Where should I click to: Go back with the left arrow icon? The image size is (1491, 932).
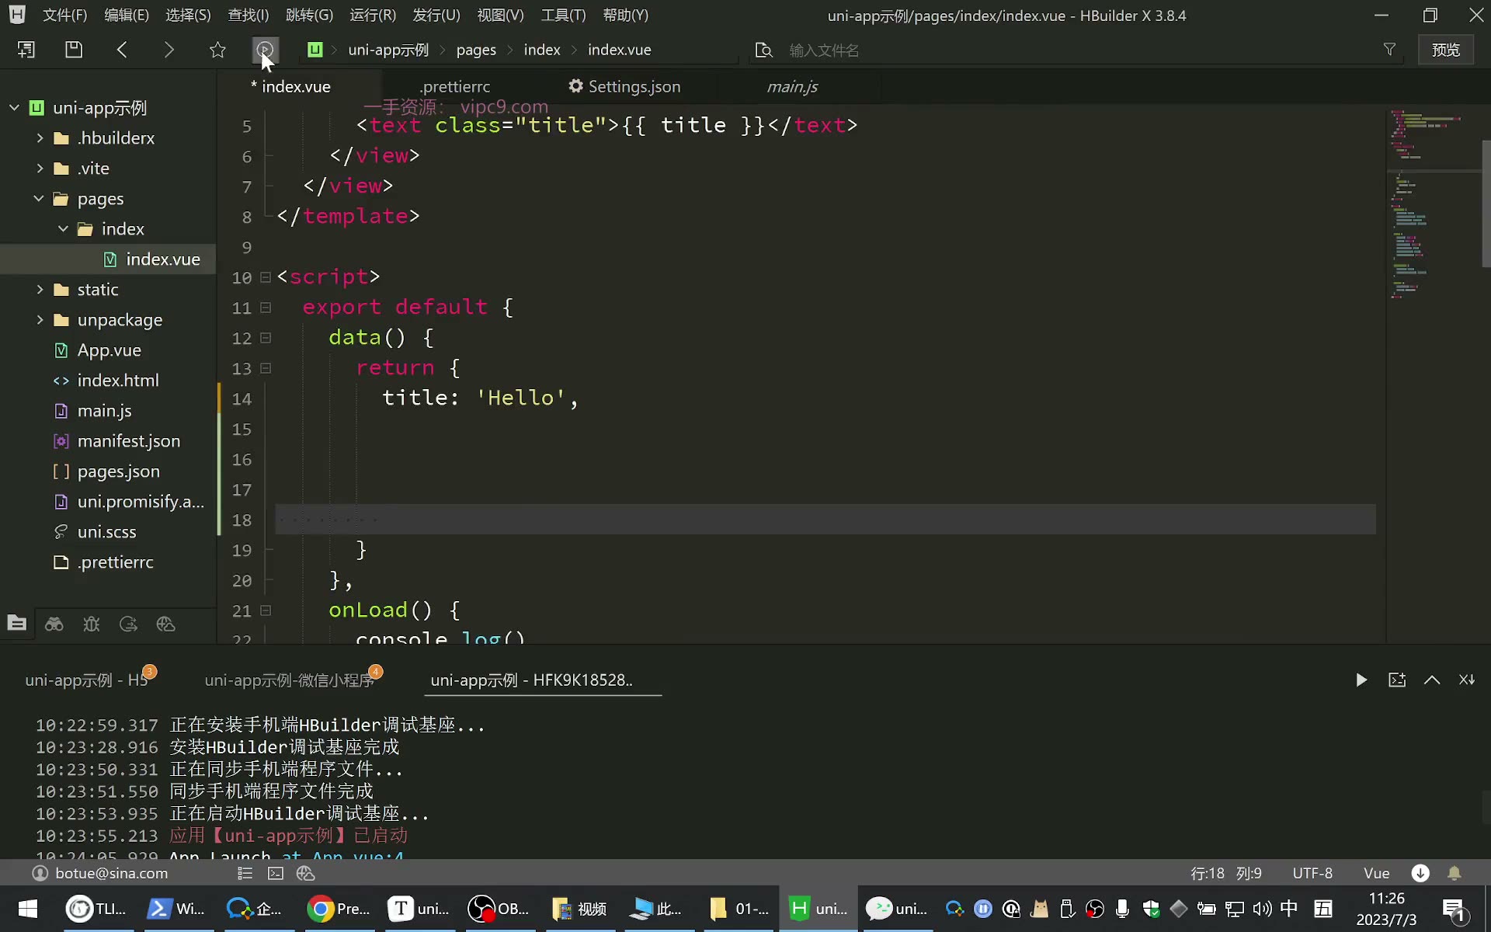tap(122, 50)
